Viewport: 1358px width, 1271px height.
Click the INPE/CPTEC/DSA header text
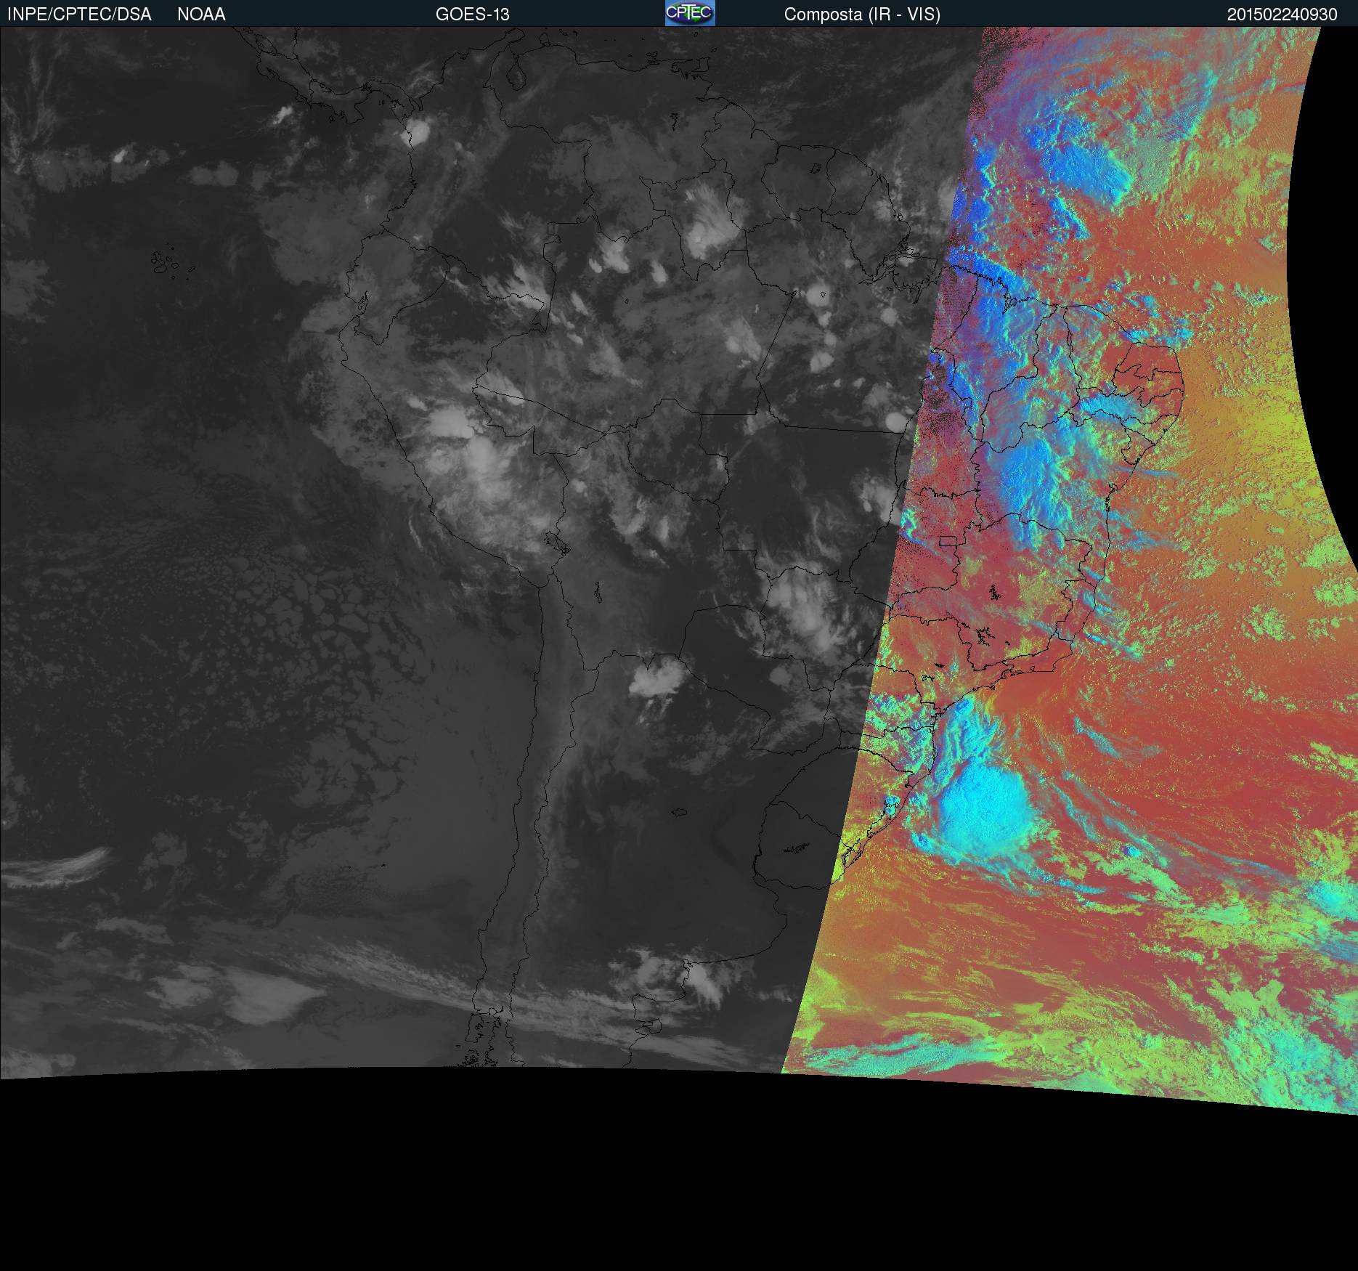click(x=79, y=15)
